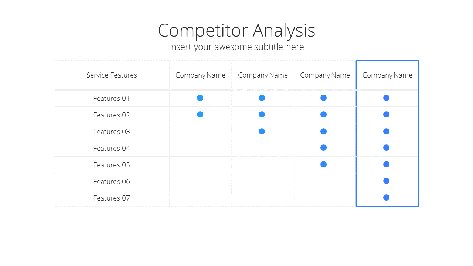
Task: Click the Competitor Analysis title
Action: pyautogui.click(x=236, y=31)
